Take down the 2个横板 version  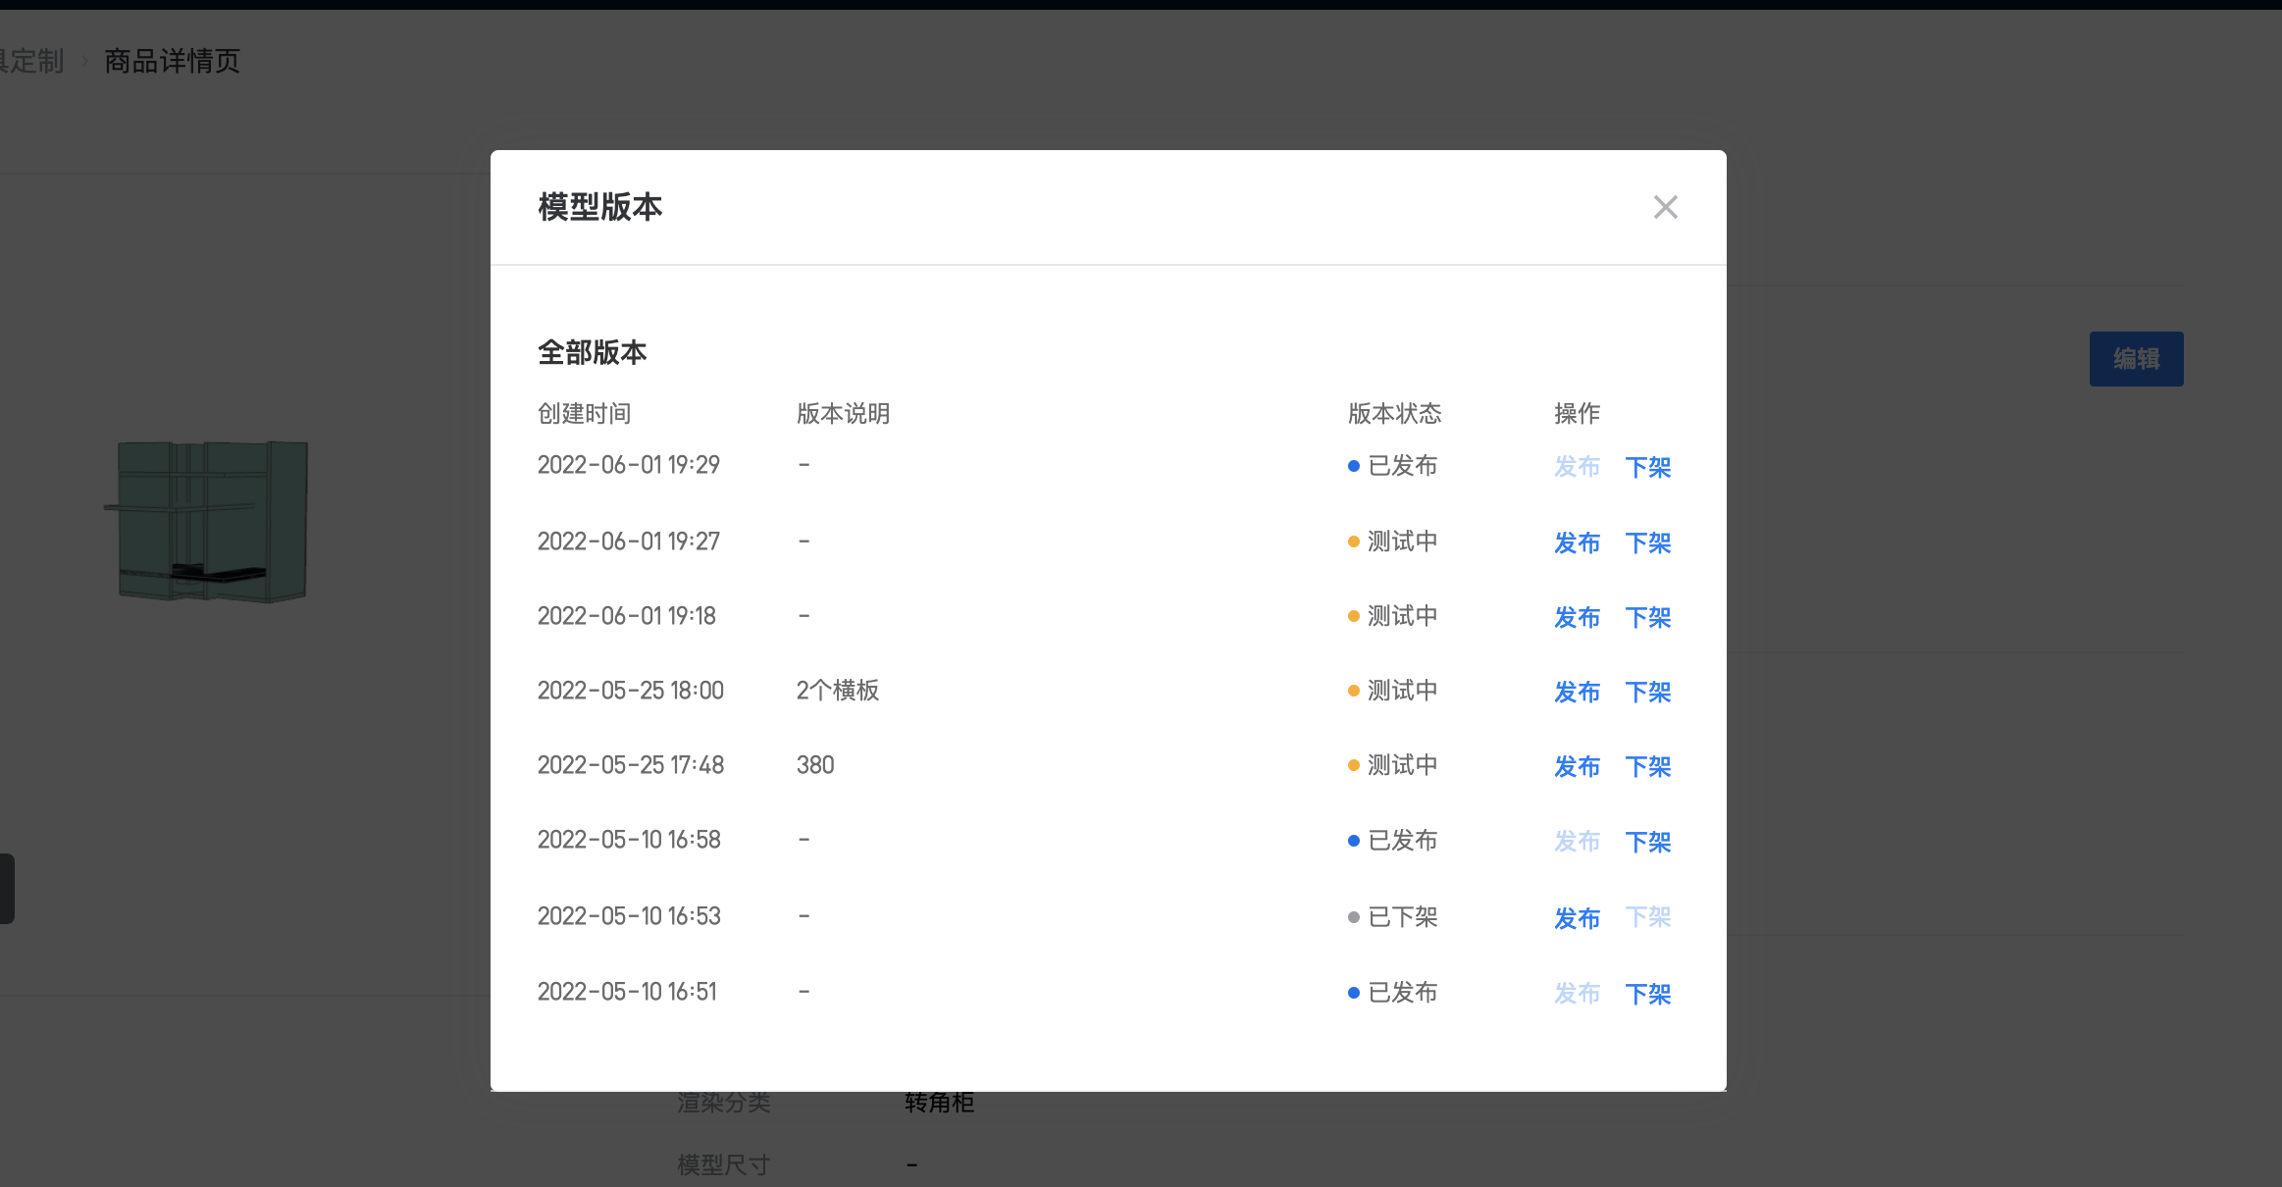pos(1648,692)
